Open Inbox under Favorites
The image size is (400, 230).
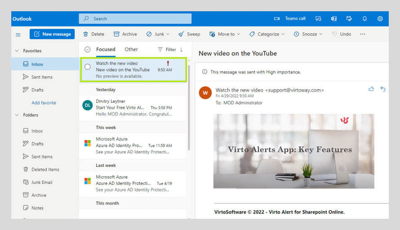[x=45, y=64]
